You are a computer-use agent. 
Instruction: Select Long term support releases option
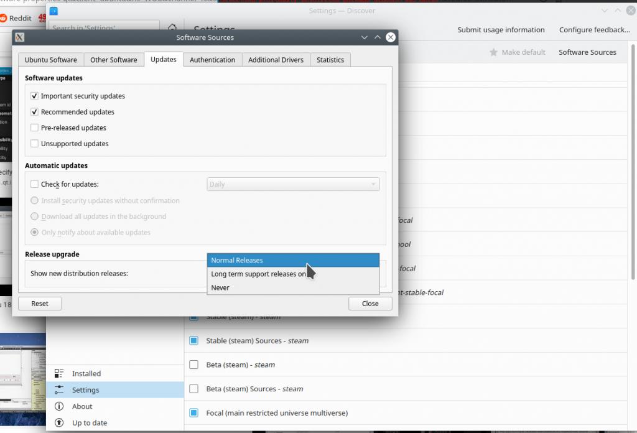click(x=258, y=274)
